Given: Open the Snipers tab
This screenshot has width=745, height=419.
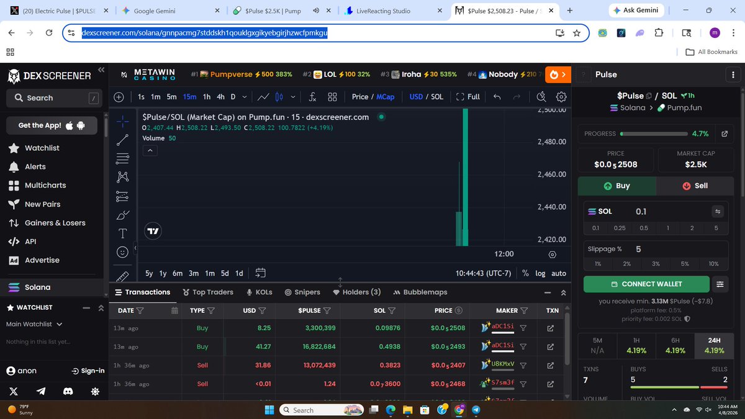Looking at the screenshot, I should tap(302, 292).
